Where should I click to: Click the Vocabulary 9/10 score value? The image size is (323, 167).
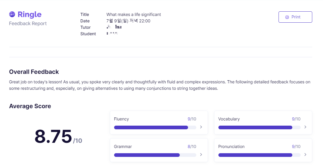tap(296, 119)
